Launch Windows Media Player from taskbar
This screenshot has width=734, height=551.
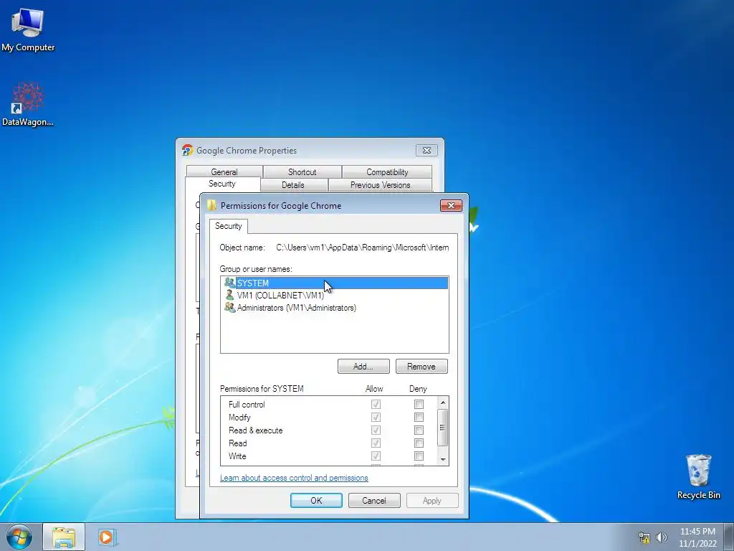coord(106,537)
